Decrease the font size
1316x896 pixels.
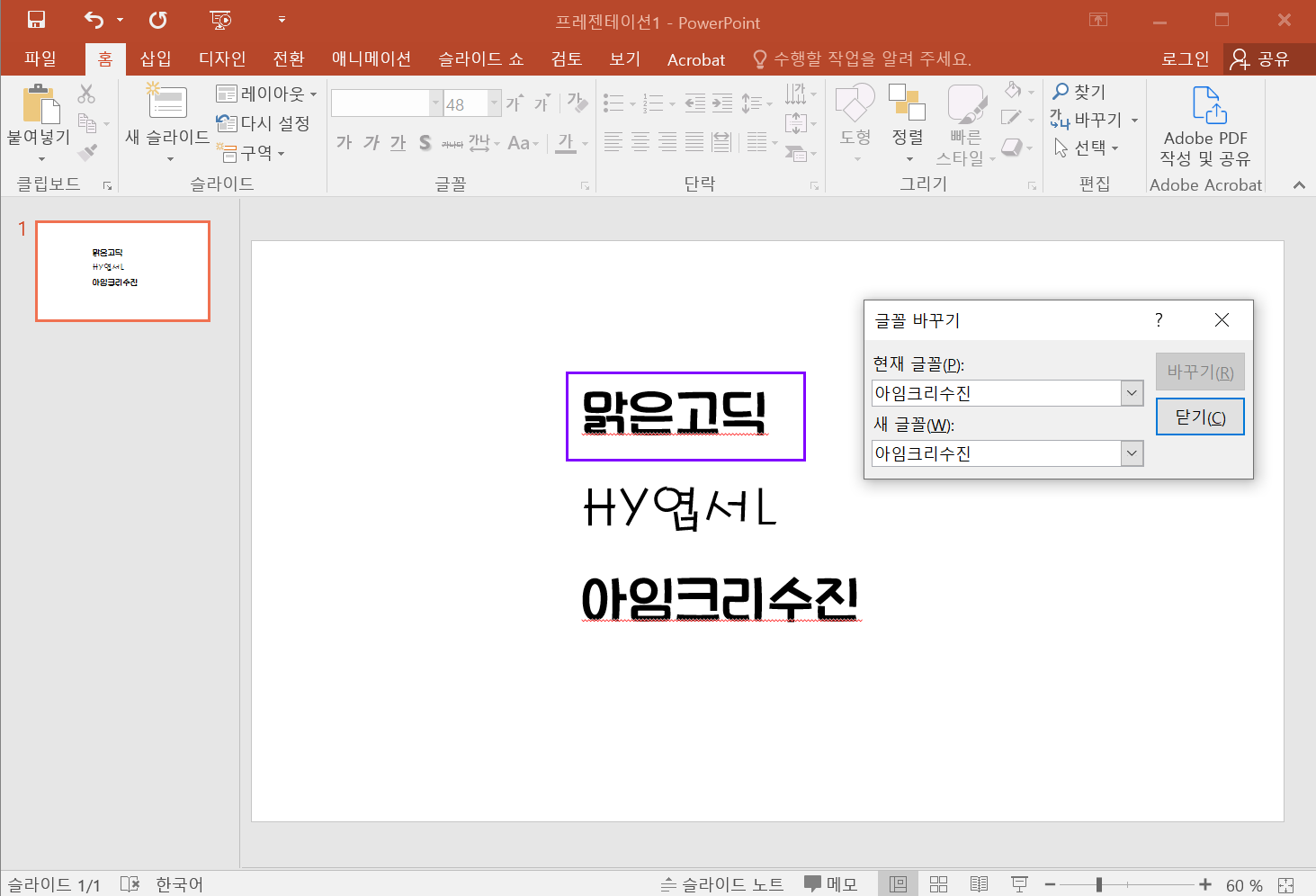[x=541, y=103]
